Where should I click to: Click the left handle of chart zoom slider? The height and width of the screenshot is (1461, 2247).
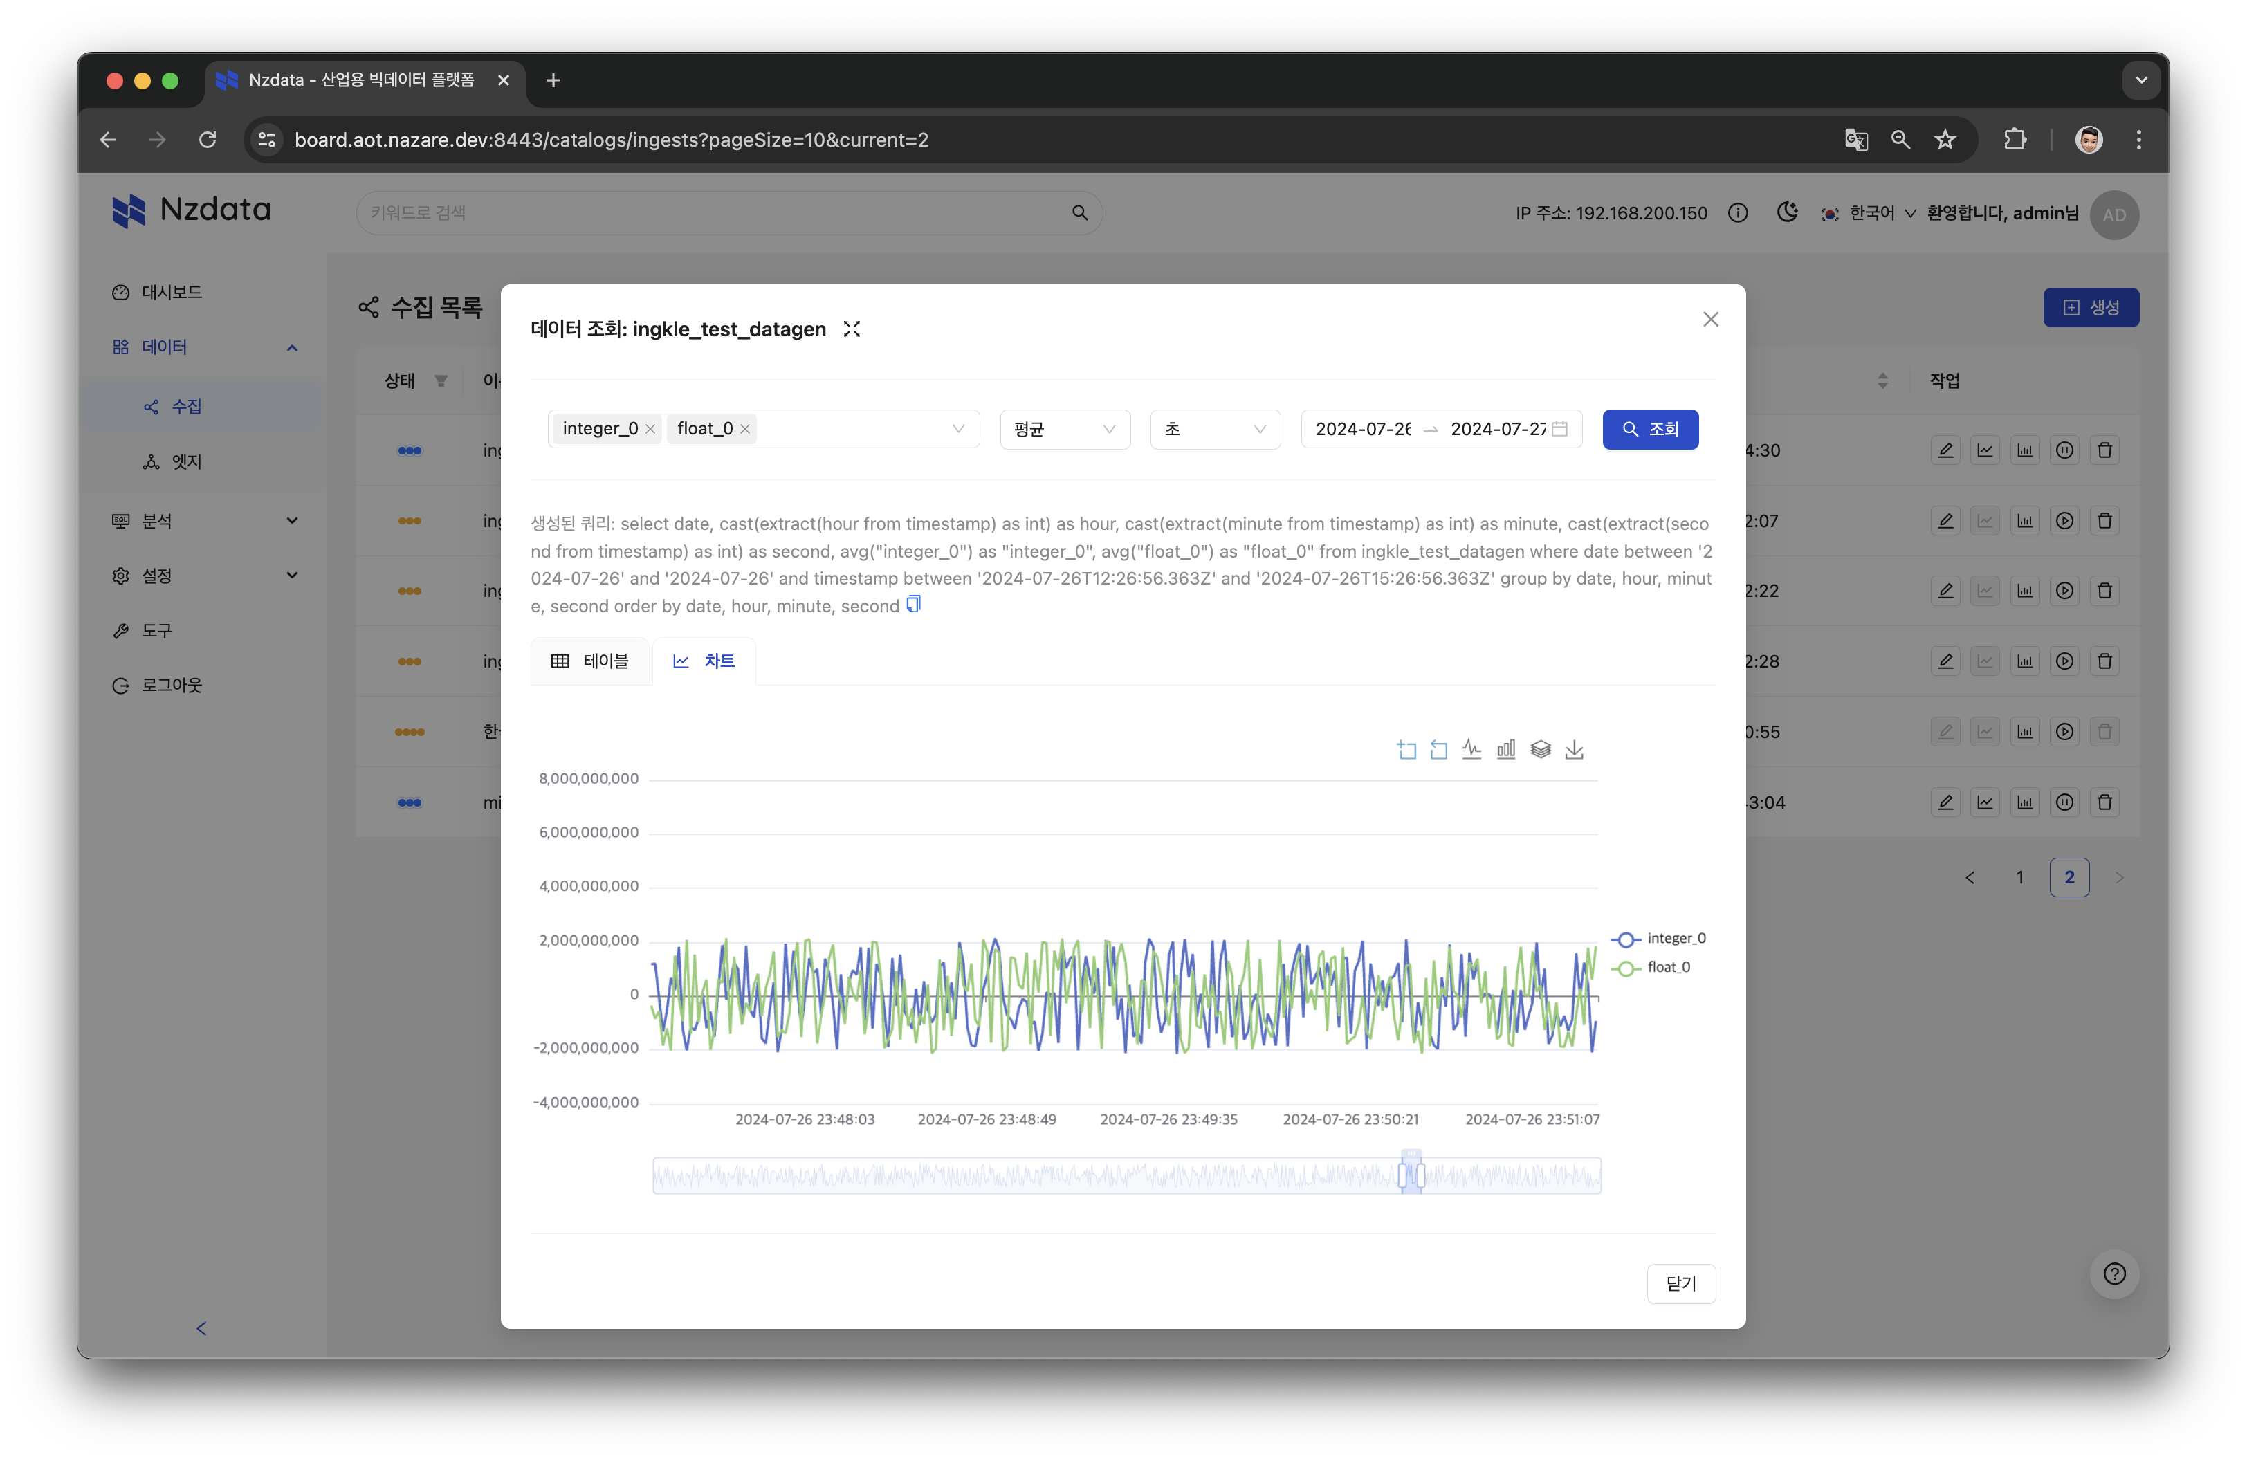(1403, 1175)
